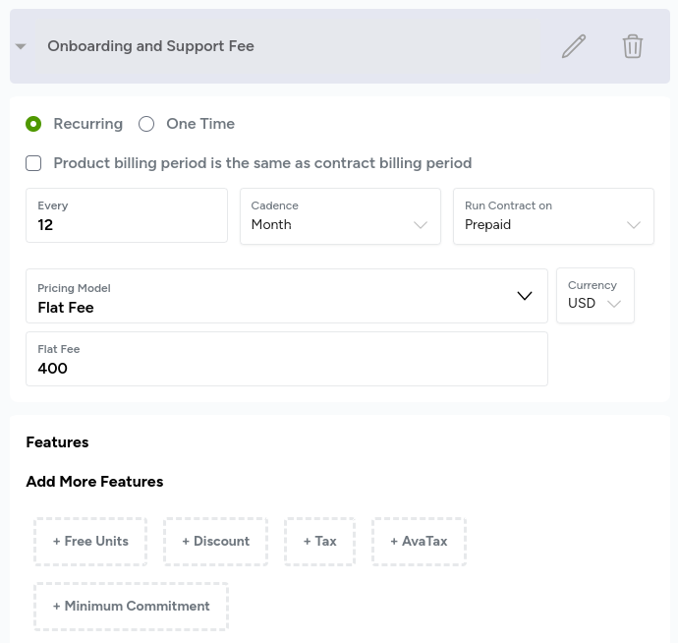The width and height of the screenshot is (678, 643).
Task: Click the Every interval input field
Action: pyautogui.click(x=127, y=224)
